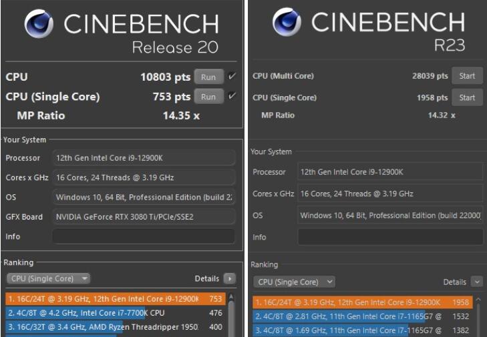Screen dimensions: 487x337
Task: Click the R20 ranking list scrollbar
Action: point(232,314)
